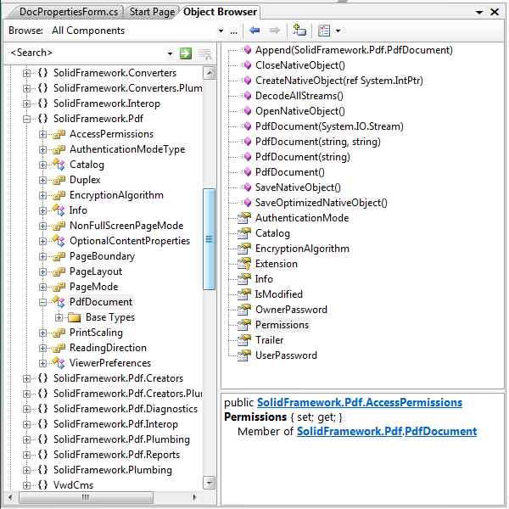This screenshot has width=509, height=509.
Task: Click the PageMode enum icon
Action: pyautogui.click(x=59, y=287)
